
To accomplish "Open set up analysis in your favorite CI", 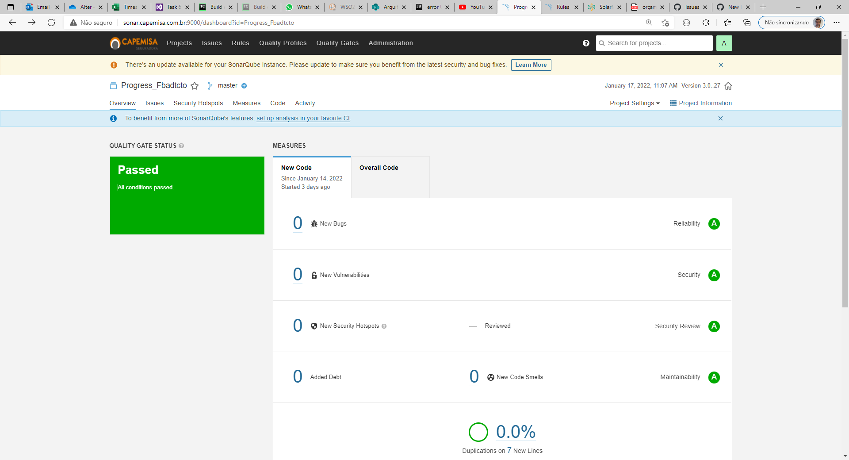I will coord(303,118).
